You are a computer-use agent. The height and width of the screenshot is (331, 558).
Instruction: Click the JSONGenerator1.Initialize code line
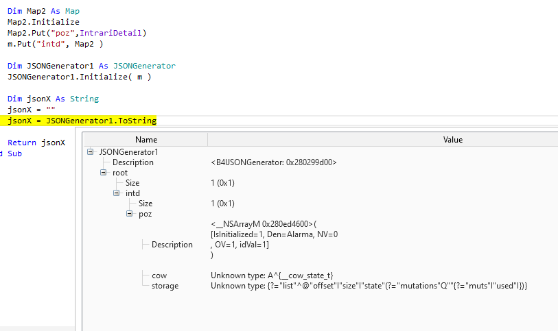[x=79, y=77]
